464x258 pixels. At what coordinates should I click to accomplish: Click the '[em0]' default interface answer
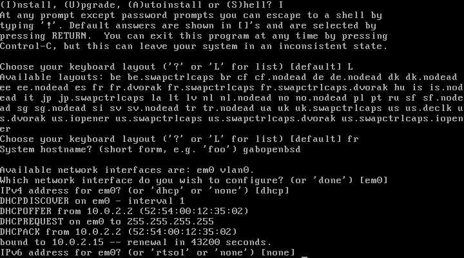coord(374,180)
